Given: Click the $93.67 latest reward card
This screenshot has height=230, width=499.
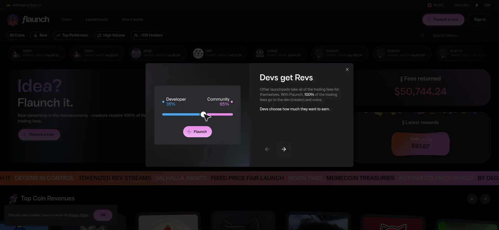Looking at the screenshot, I should coord(421,144).
